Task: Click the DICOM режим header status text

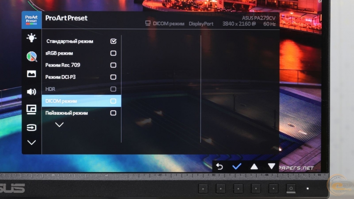Action: pyautogui.click(x=169, y=24)
